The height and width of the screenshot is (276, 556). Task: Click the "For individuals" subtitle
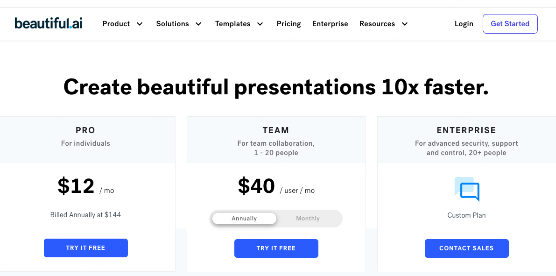[85, 143]
